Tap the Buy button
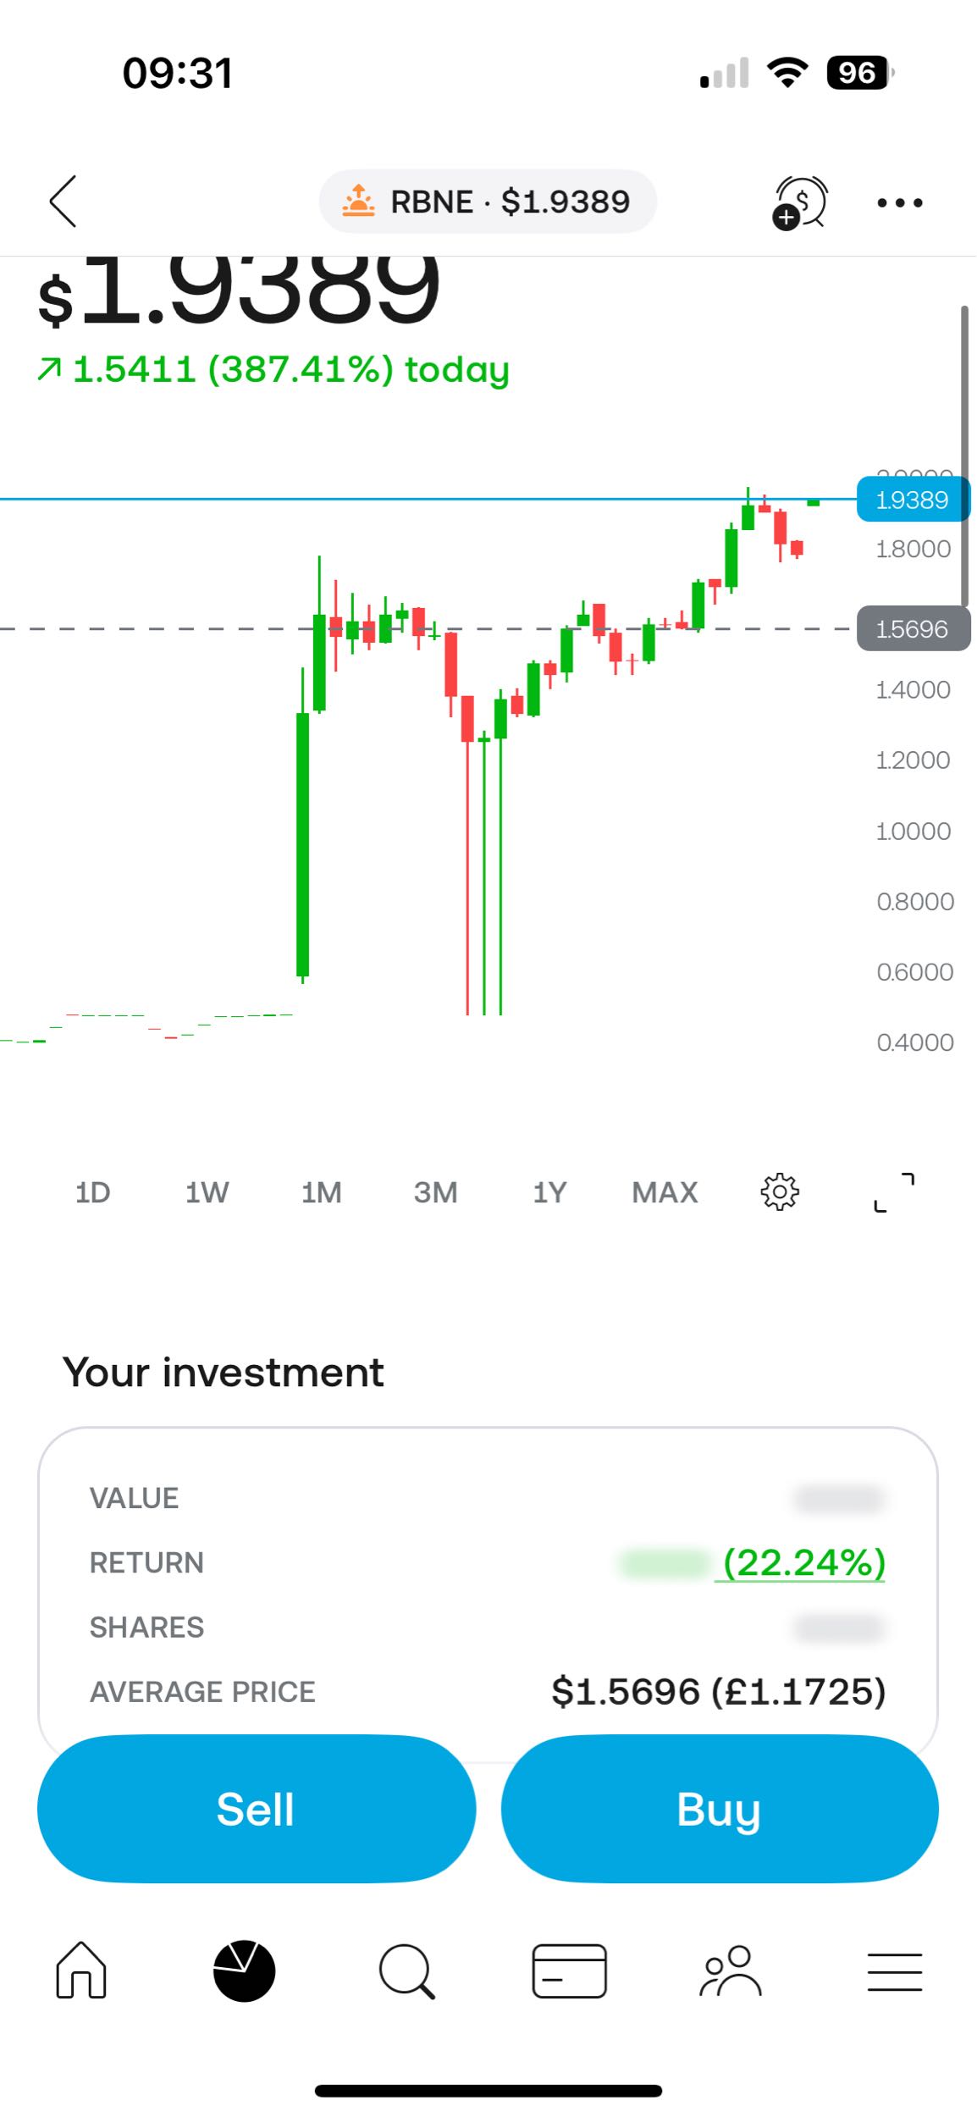 point(720,1809)
